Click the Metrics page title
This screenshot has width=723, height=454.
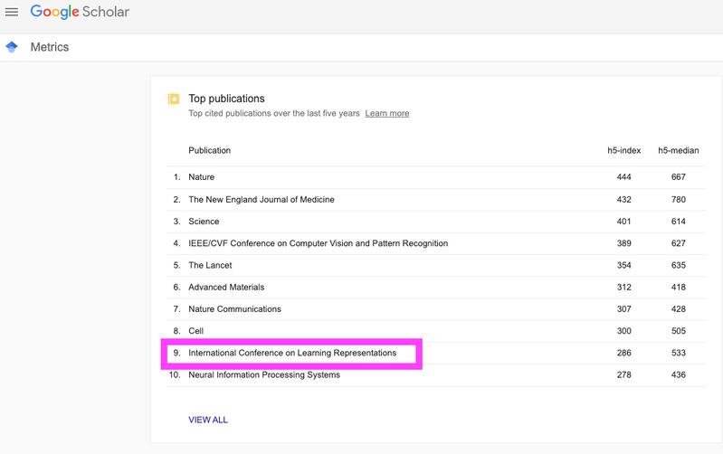(x=50, y=47)
